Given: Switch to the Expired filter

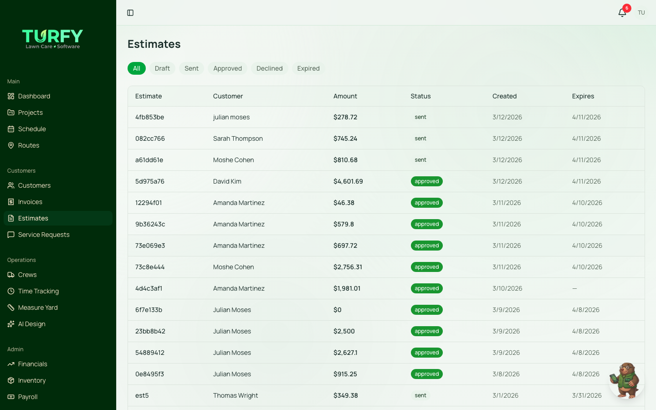Looking at the screenshot, I should pos(308,68).
